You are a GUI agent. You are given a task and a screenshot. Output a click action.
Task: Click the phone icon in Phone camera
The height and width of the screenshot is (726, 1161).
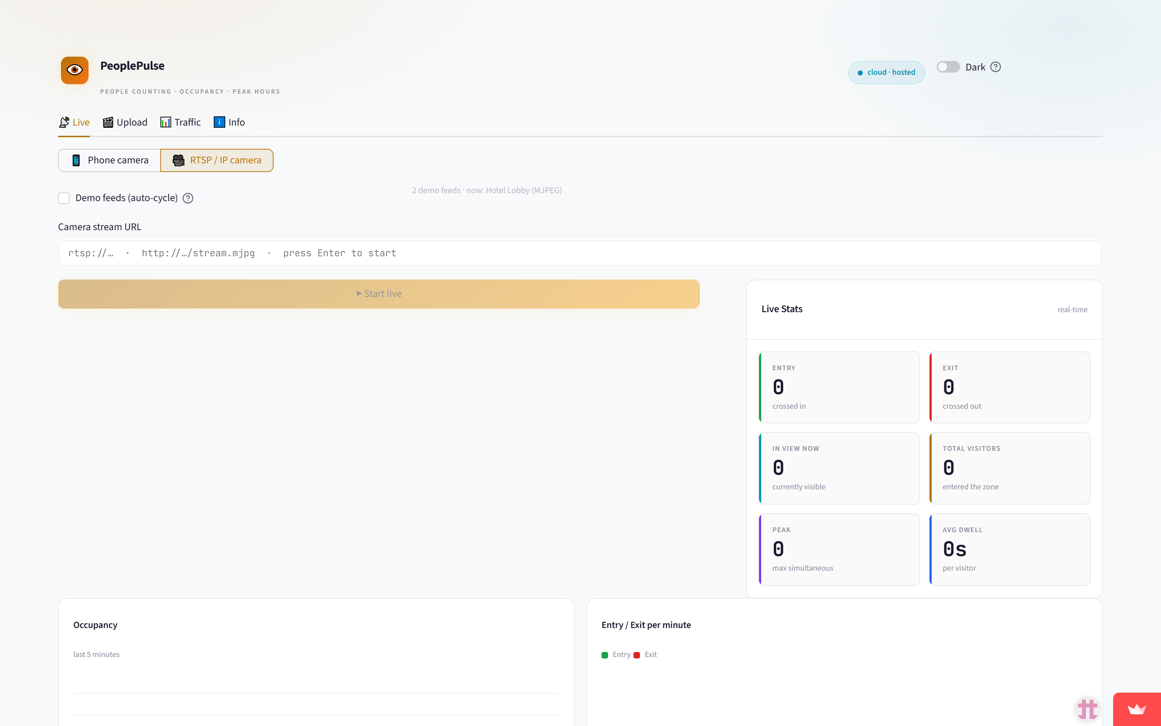click(x=76, y=160)
